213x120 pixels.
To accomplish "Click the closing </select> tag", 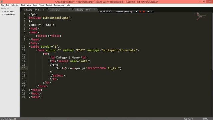I will 57,76.
